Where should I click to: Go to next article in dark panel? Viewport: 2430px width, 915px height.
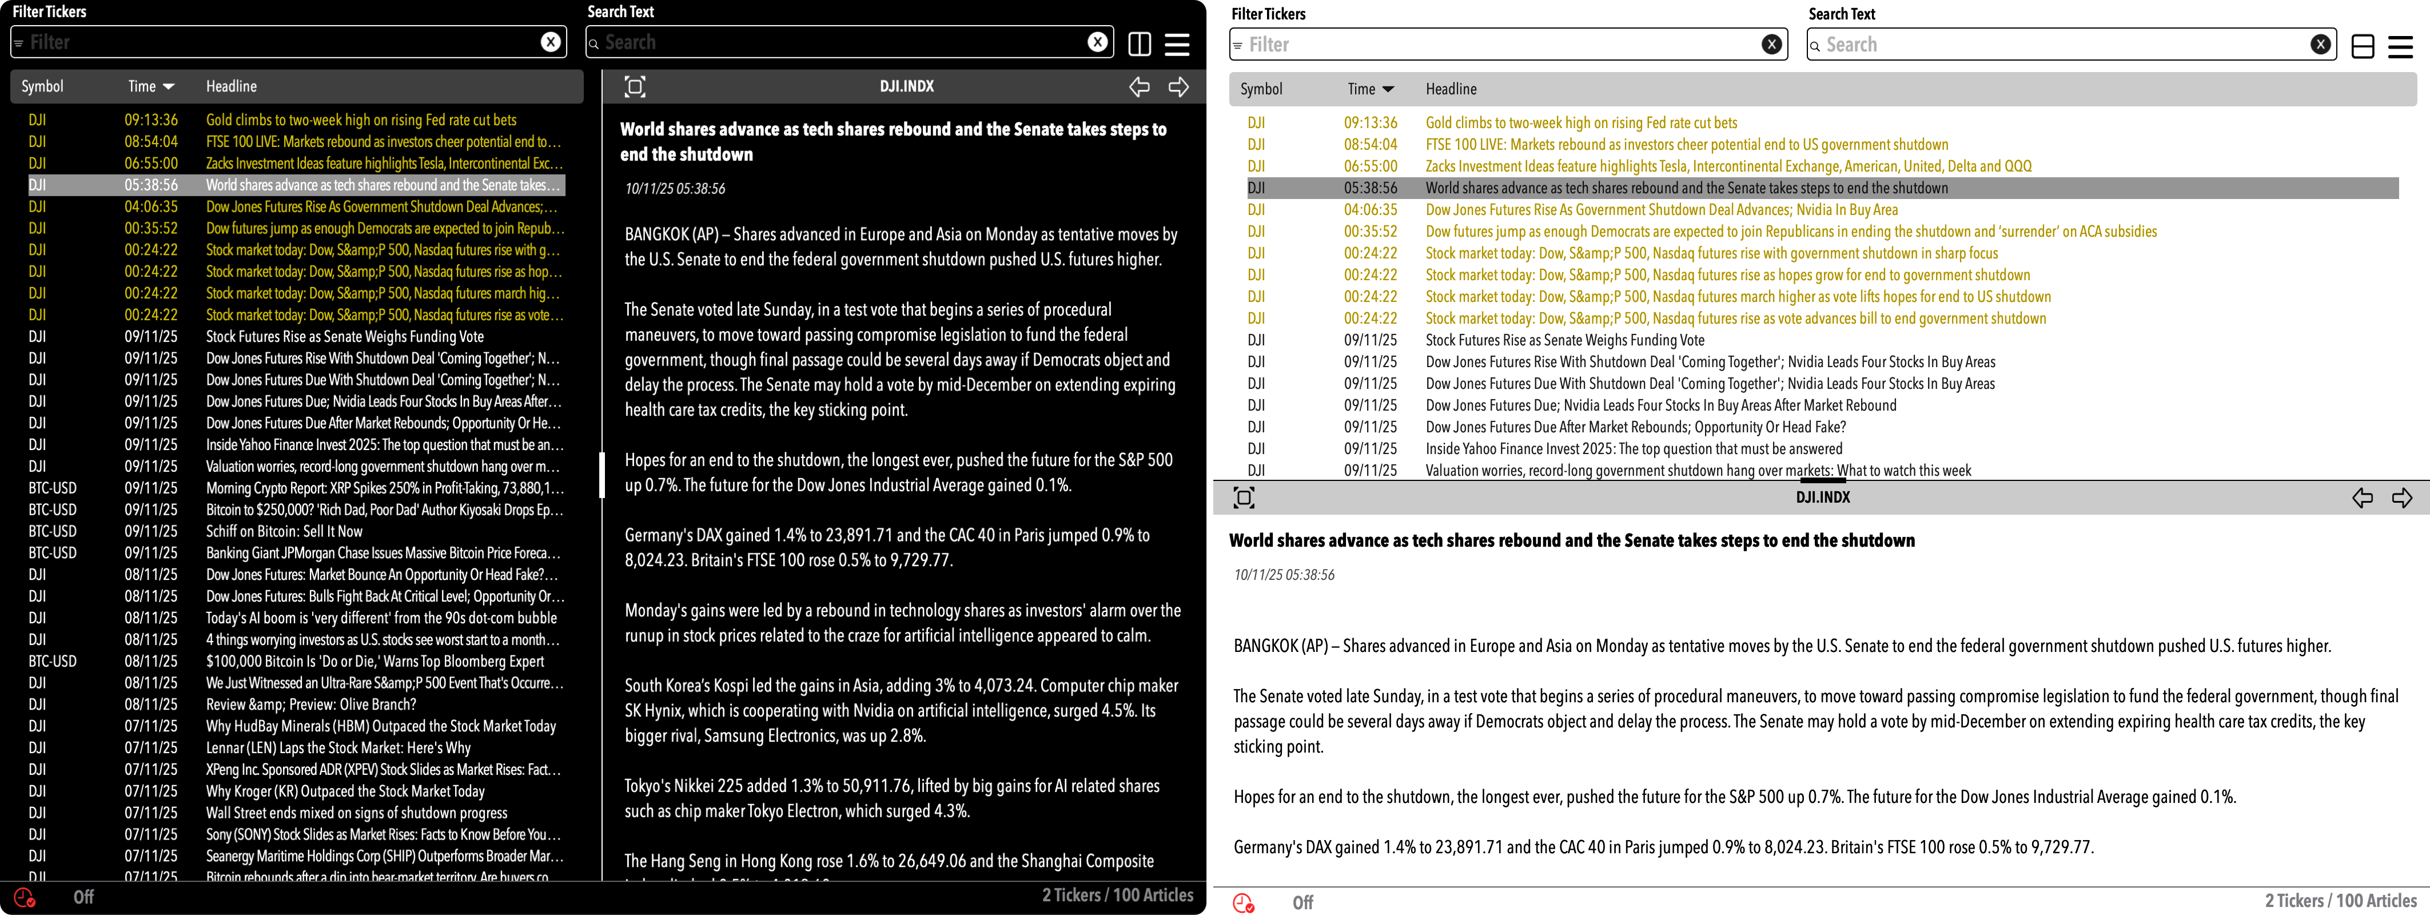coord(1178,87)
